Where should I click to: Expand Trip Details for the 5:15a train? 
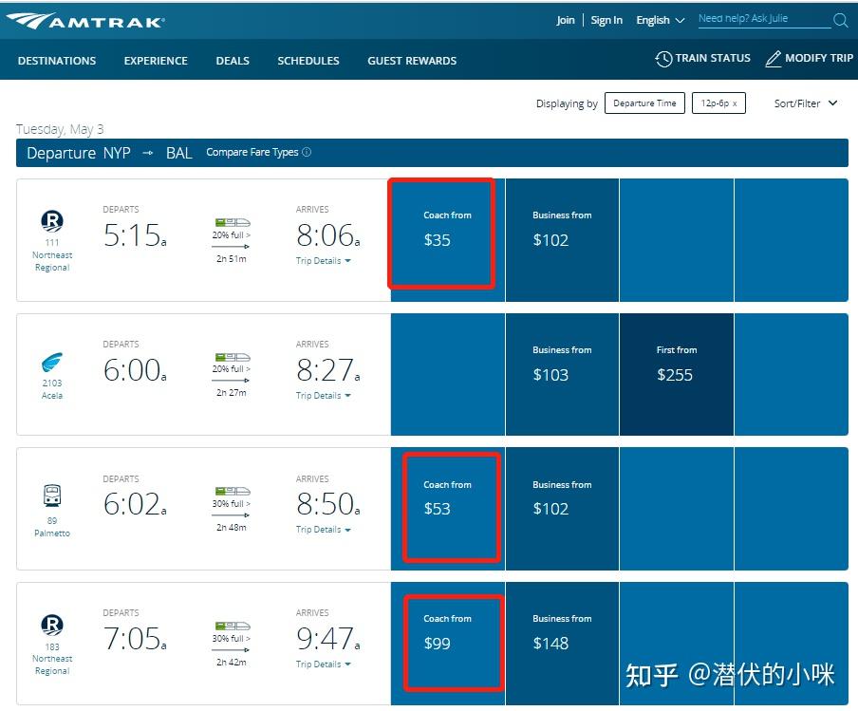(323, 261)
